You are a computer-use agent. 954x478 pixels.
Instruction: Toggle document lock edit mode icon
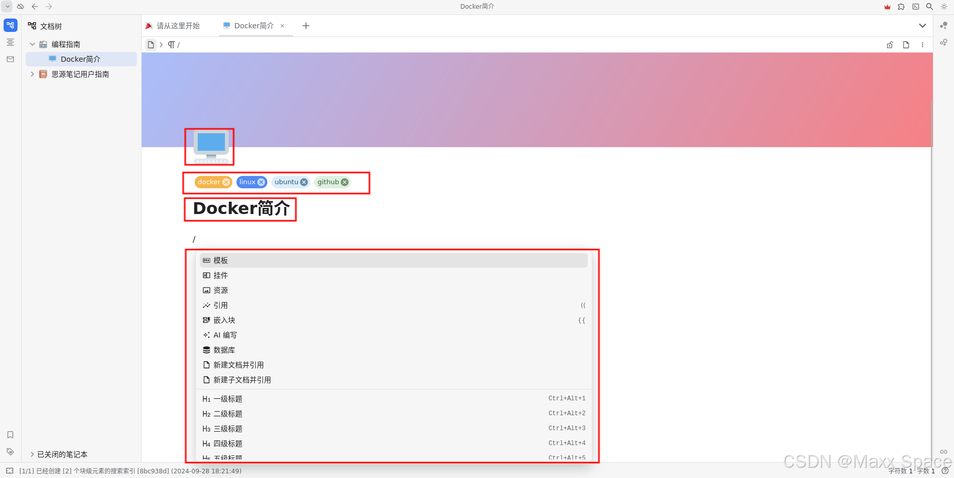[890, 45]
